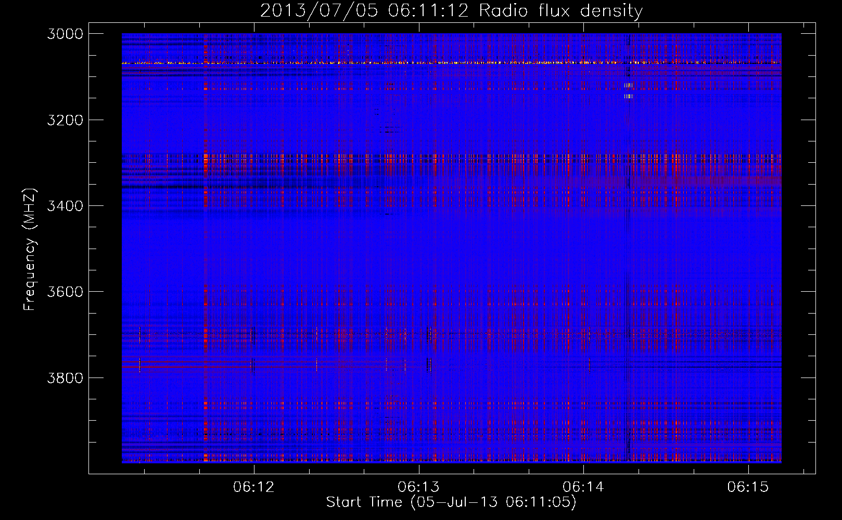Select the 3000 frequency tick label
Screen dimensions: 842x520
tap(65, 34)
